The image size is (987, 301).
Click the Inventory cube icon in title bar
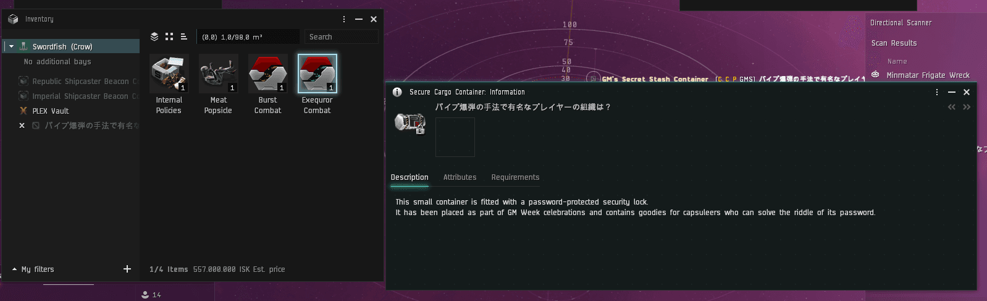(x=13, y=19)
